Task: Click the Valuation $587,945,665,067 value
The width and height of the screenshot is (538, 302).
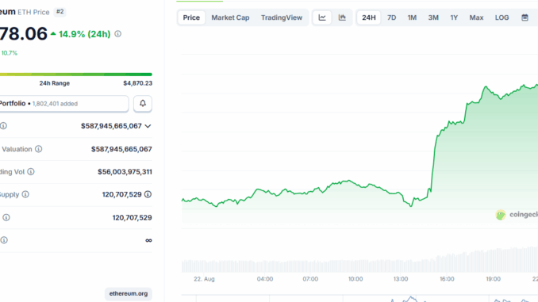Action: tap(121, 149)
